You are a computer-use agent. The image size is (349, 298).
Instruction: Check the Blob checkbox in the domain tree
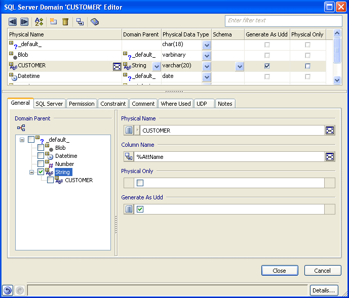click(41, 148)
